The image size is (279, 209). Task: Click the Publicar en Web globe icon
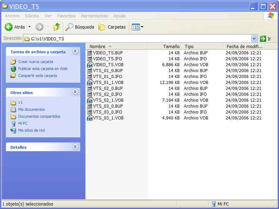(x=13, y=69)
